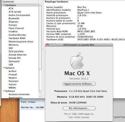Open Modem item
Viewport: 125px width, 122px height.
coord(13,78)
